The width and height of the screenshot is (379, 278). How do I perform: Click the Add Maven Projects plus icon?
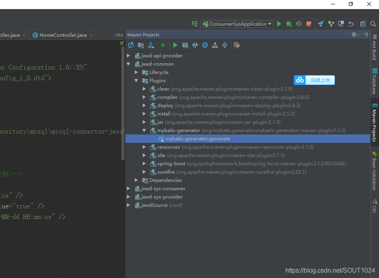click(163, 45)
